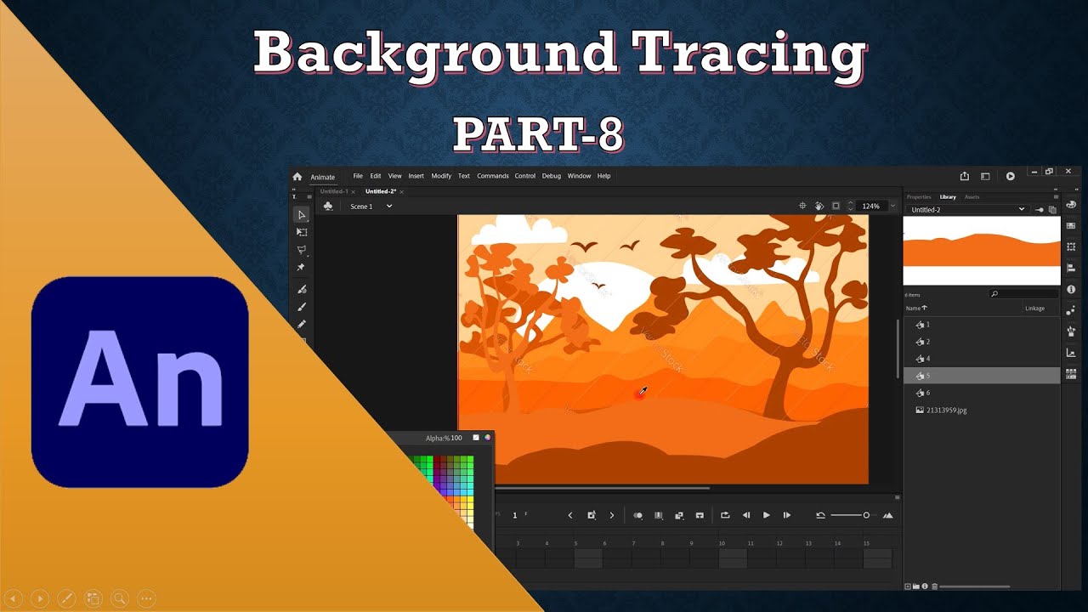This screenshot has height=612, width=1088.
Task: Choose the Asset Warp pin tool
Action: point(301,267)
